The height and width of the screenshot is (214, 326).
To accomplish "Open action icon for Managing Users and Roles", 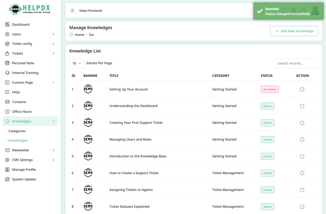I will pos(302,140).
